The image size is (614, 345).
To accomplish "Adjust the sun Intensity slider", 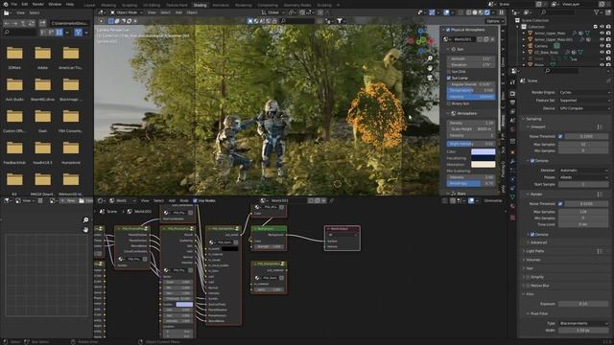I will click(x=471, y=97).
